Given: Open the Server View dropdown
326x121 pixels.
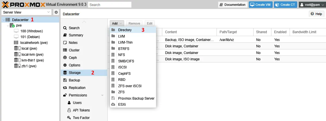Looking at the screenshot, I should click(x=26, y=12).
